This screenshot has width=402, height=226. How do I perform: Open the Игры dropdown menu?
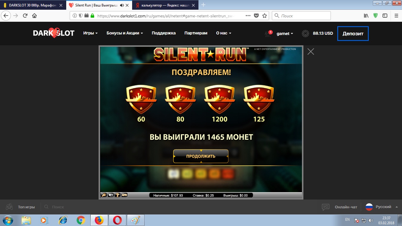click(90, 33)
